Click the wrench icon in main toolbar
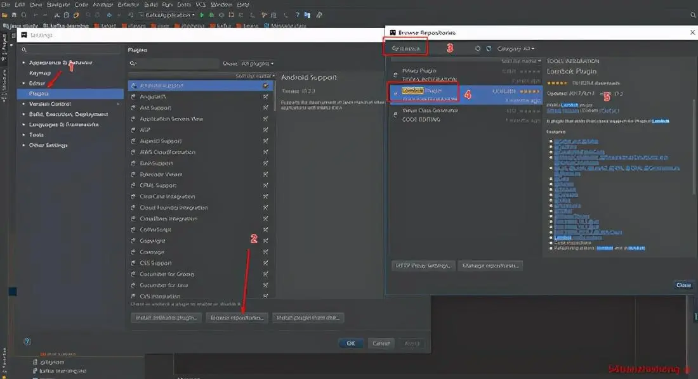 [x=319, y=15]
